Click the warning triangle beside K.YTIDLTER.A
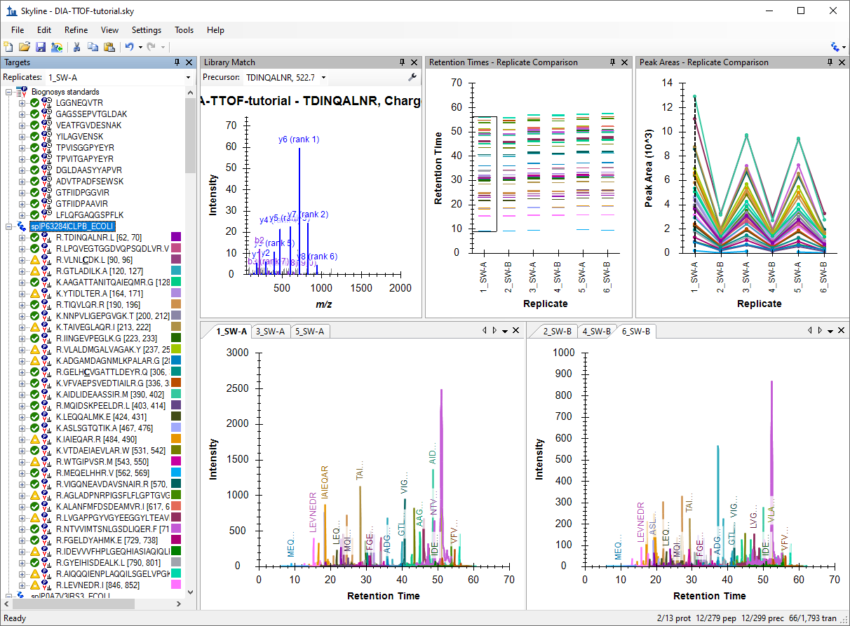 coord(34,294)
